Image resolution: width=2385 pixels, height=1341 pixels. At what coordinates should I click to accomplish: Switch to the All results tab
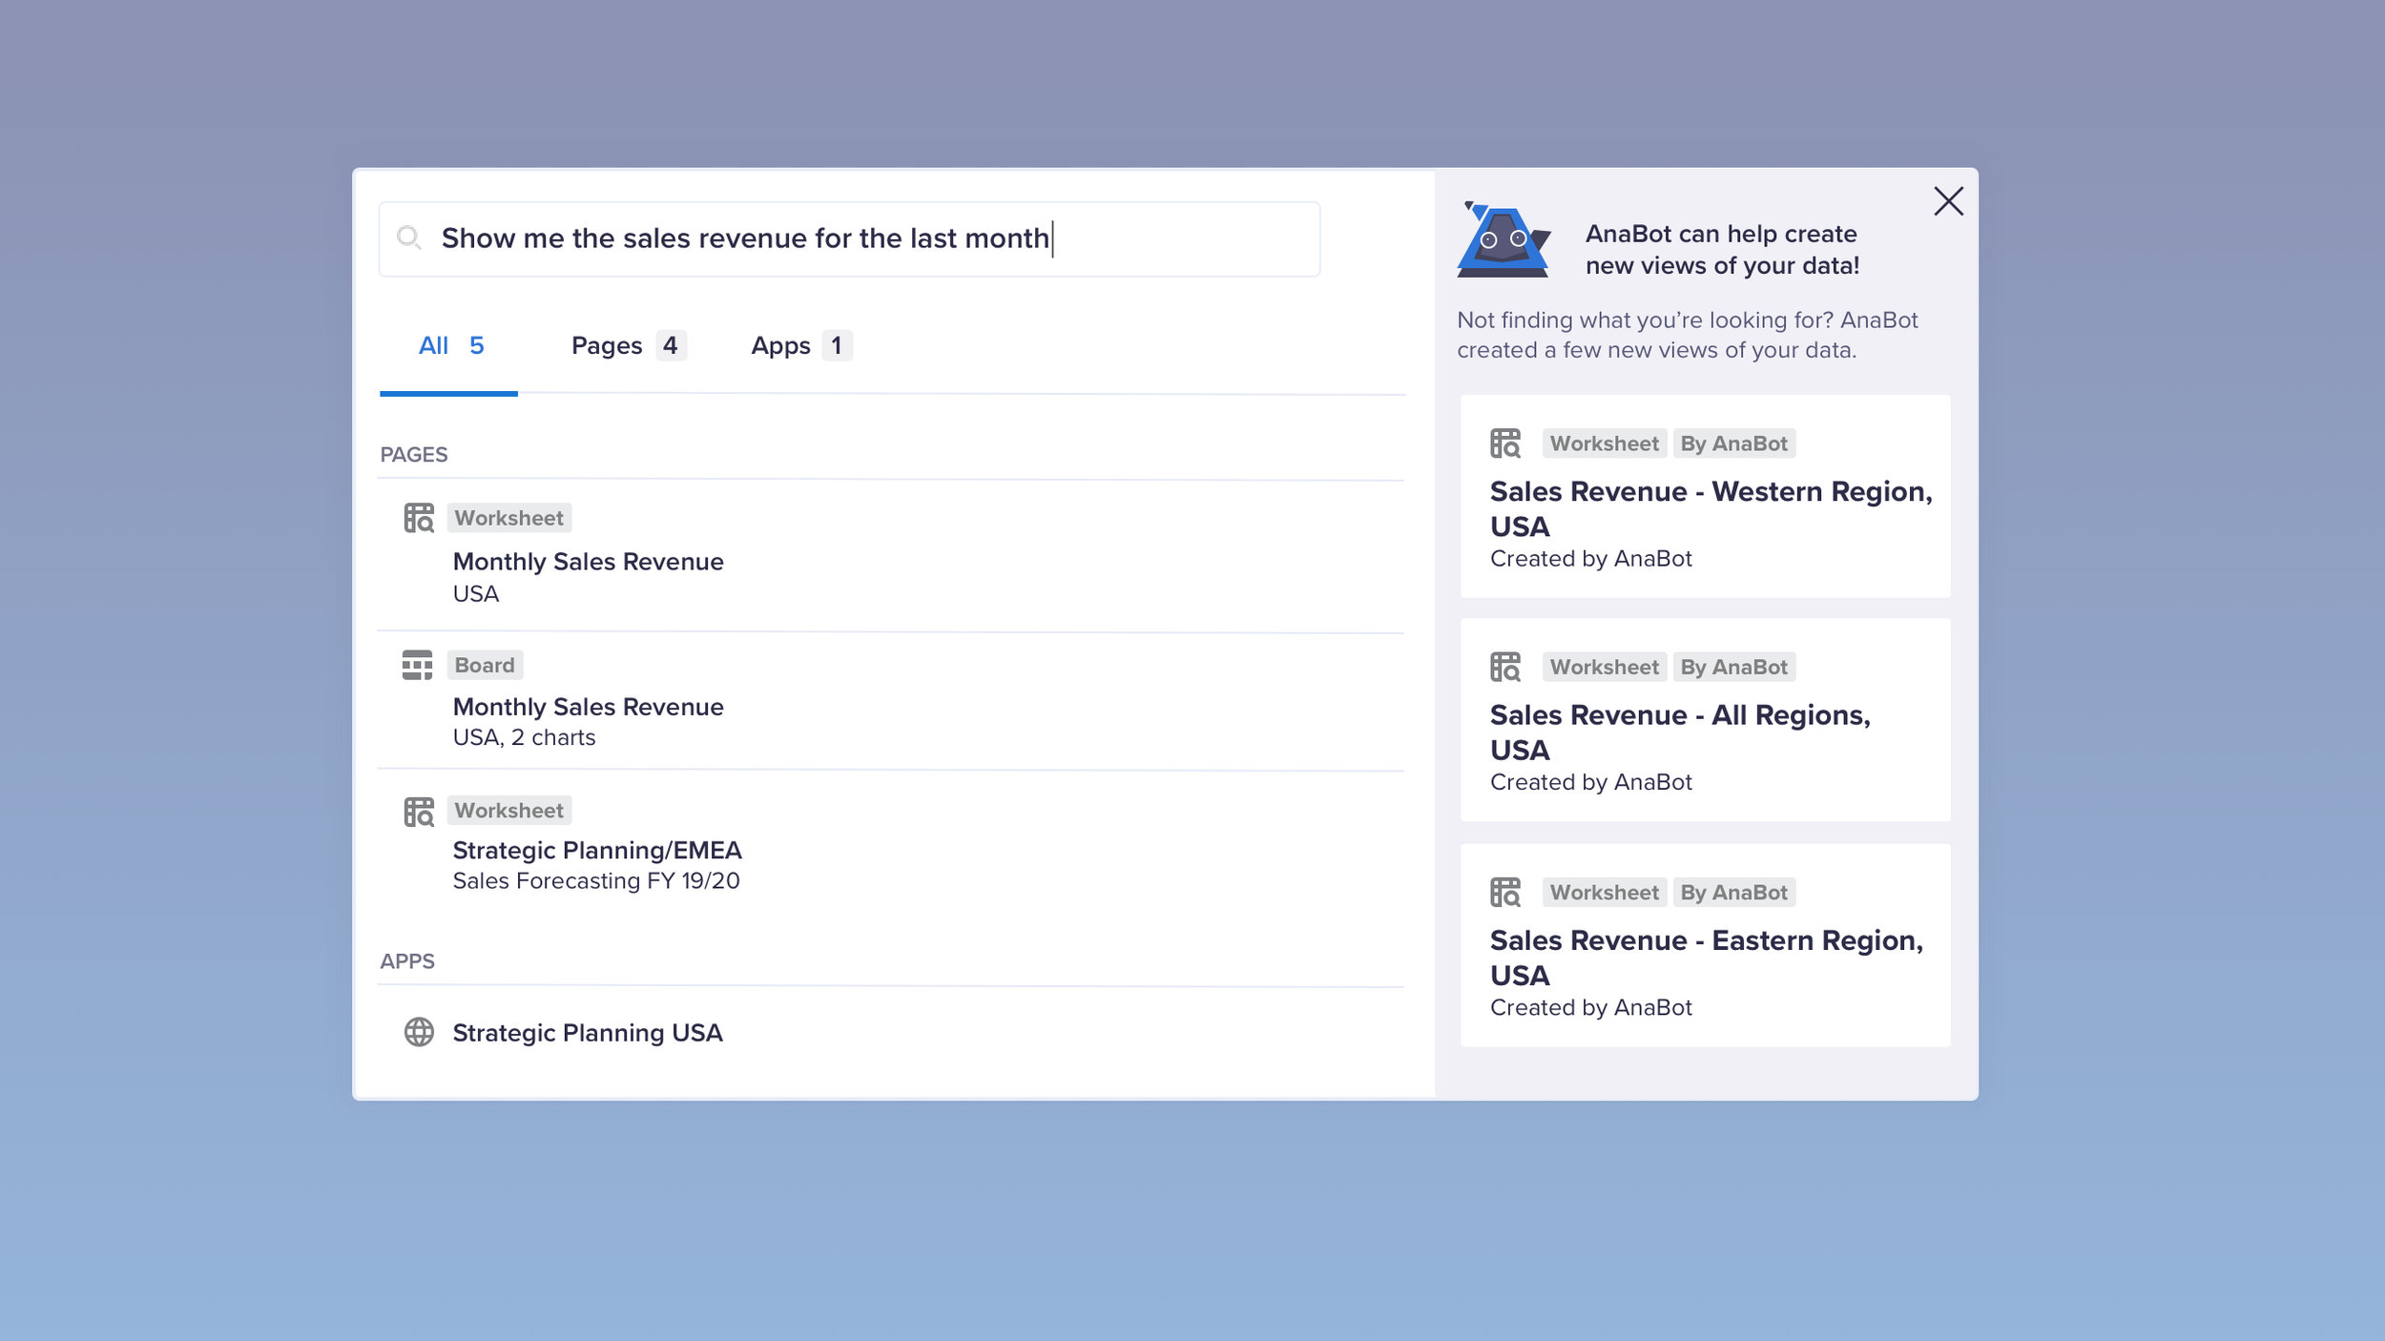(450, 345)
